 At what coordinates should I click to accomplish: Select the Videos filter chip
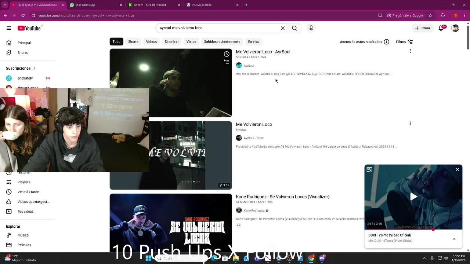[151, 41]
